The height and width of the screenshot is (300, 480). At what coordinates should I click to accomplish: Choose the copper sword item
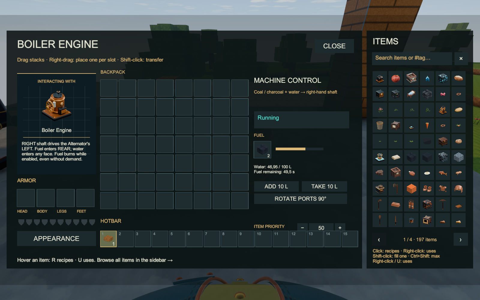click(395, 220)
